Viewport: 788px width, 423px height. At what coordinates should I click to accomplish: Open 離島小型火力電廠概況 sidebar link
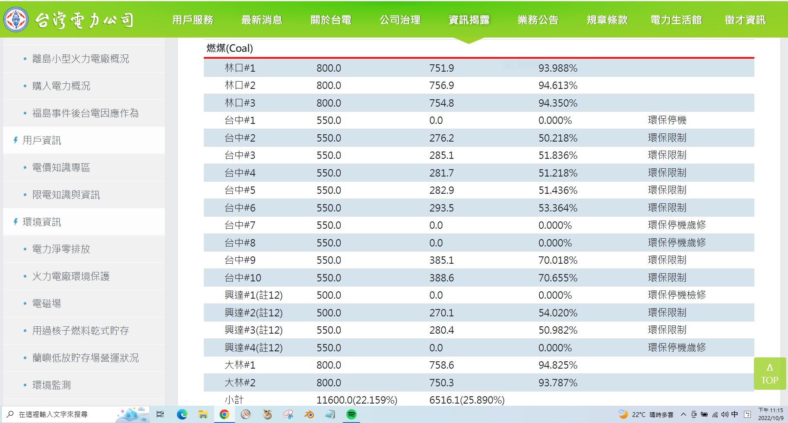(x=81, y=59)
